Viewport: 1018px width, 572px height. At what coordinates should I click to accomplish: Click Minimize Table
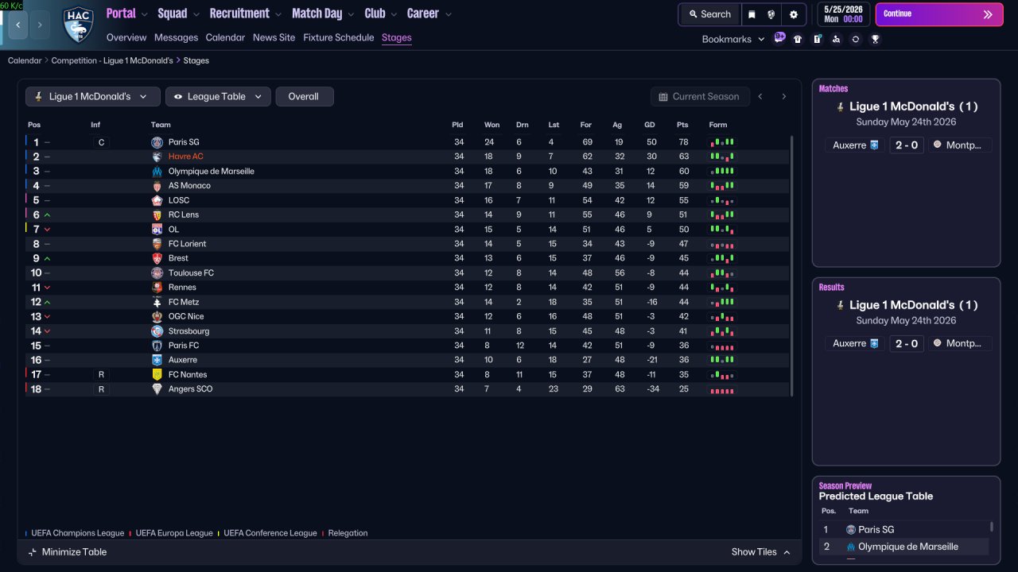pyautogui.click(x=67, y=552)
